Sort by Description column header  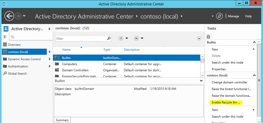click(132, 50)
